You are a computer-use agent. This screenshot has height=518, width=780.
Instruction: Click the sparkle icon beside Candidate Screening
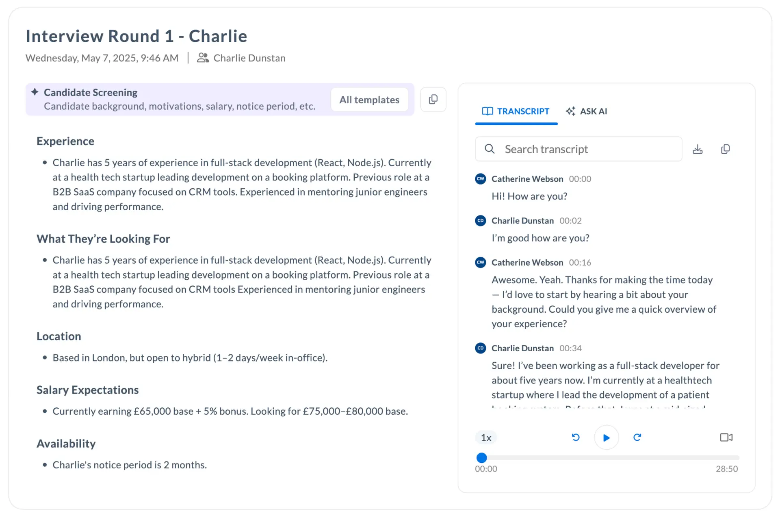pyautogui.click(x=35, y=92)
